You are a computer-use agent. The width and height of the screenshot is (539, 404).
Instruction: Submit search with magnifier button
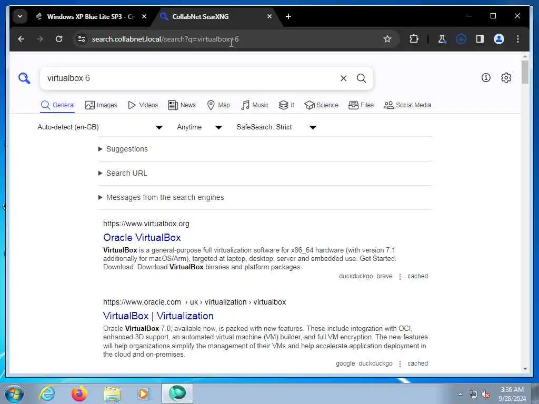[x=361, y=78]
